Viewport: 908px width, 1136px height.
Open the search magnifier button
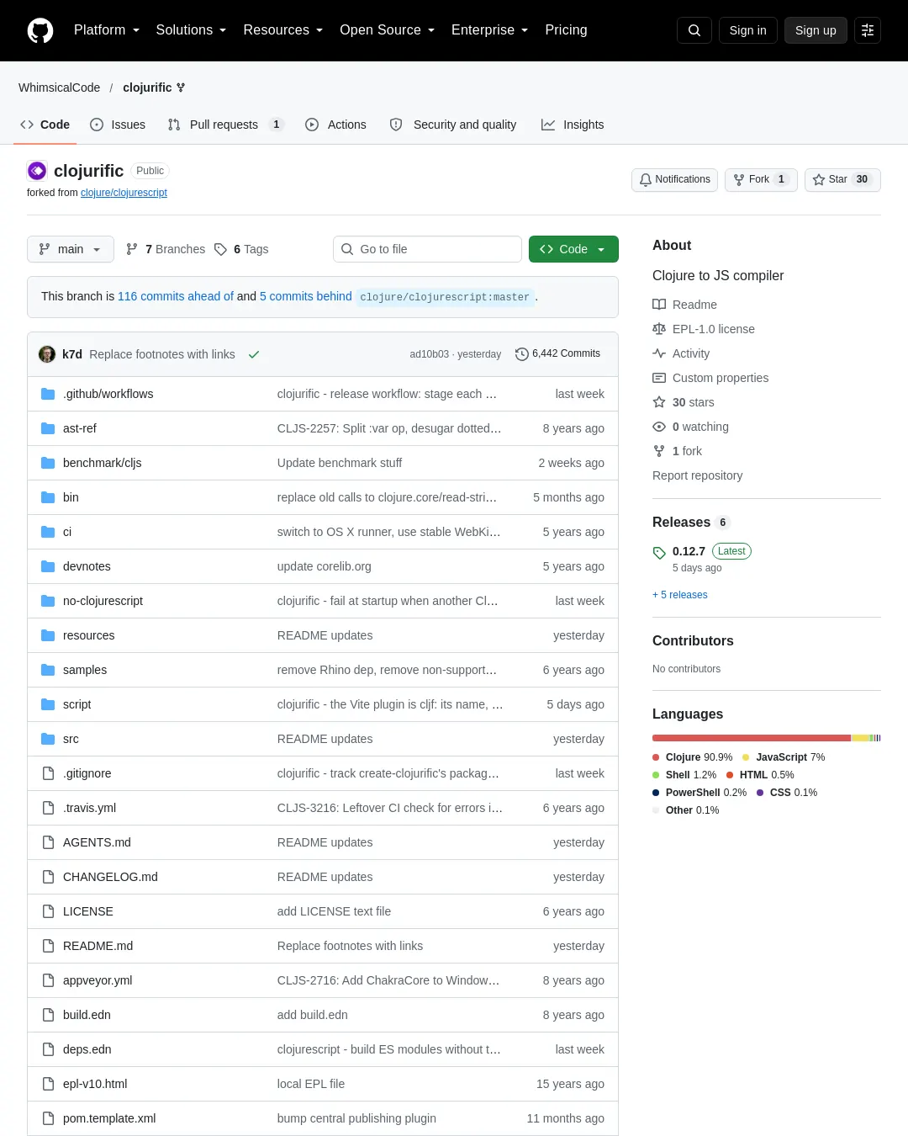(694, 30)
